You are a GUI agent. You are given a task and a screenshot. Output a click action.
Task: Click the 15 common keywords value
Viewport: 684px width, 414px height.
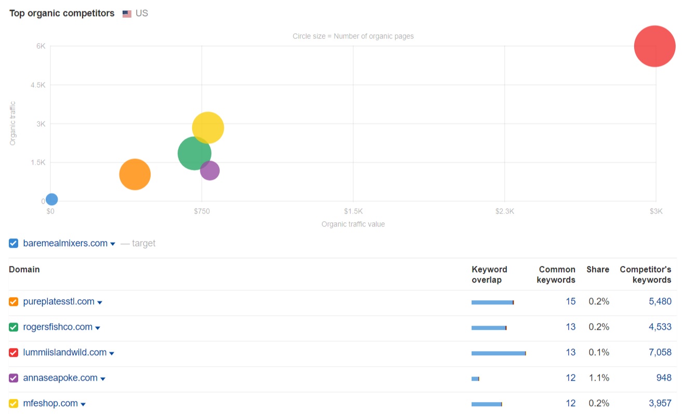click(x=570, y=301)
